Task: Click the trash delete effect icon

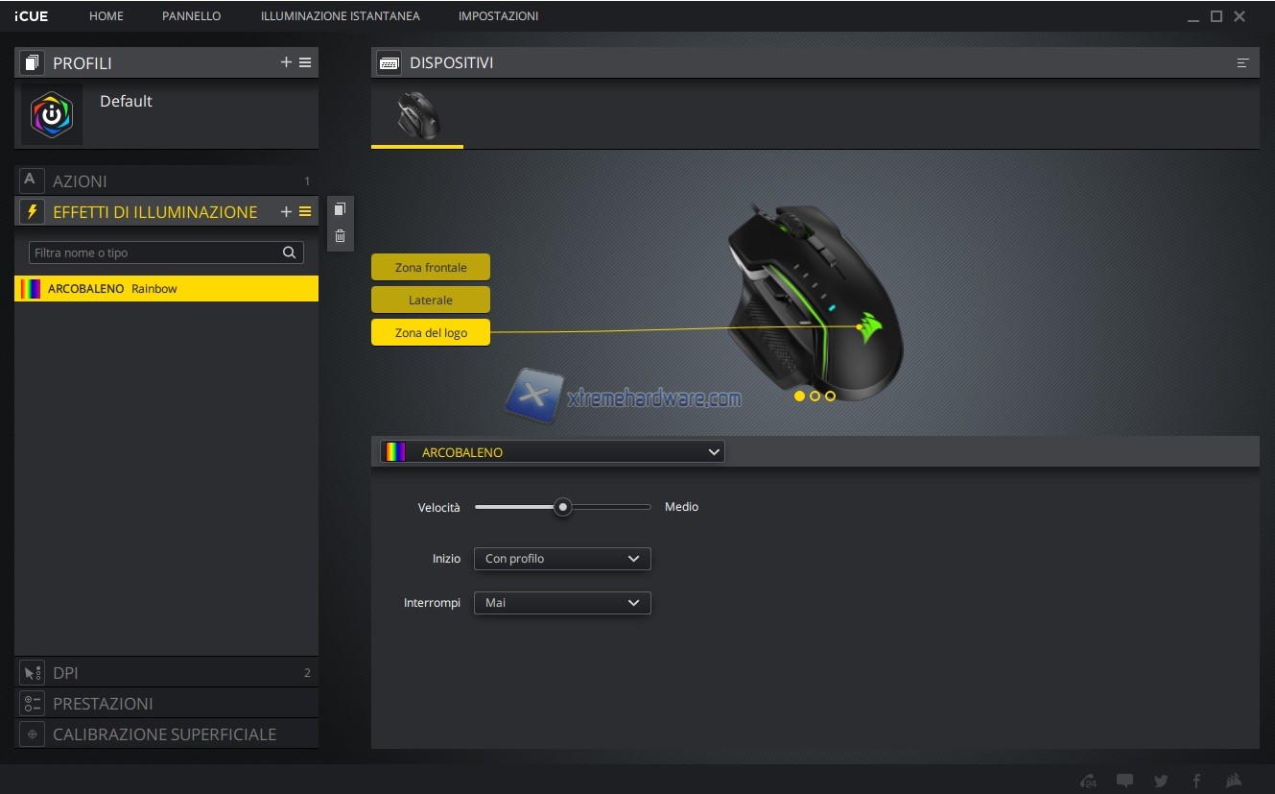Action: point(340,236)
